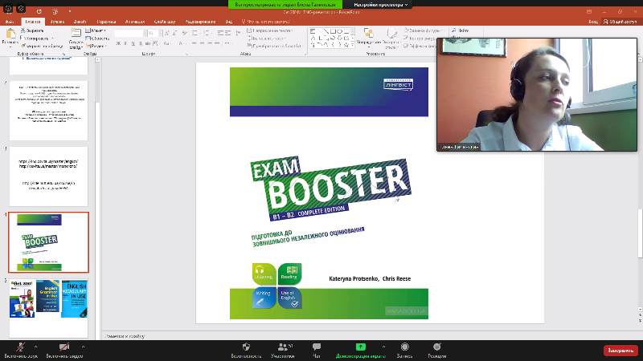Open PowerPoint File tab
Image resolution: width=643 pixels, height=361 pixels.
click(x=10, y=22)
